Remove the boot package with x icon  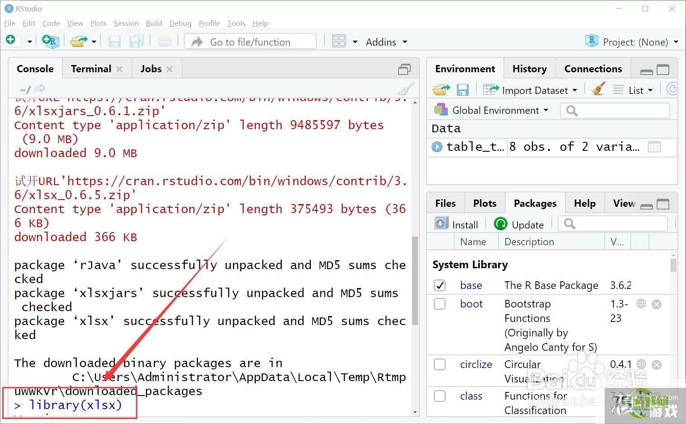click(x=657, y=304)
